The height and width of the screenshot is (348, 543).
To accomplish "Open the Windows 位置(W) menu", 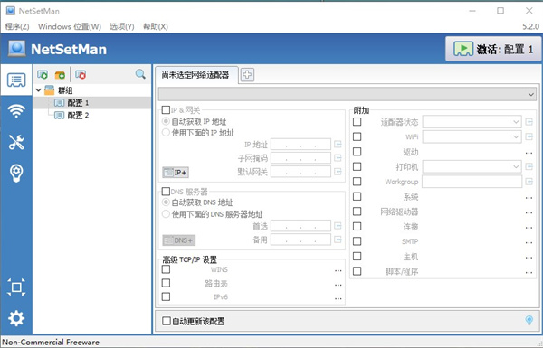I will pos(70,26).
